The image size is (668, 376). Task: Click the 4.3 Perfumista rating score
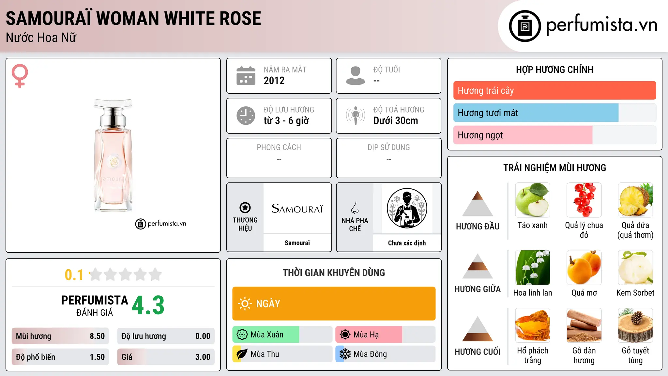click(x=148, y=305)
